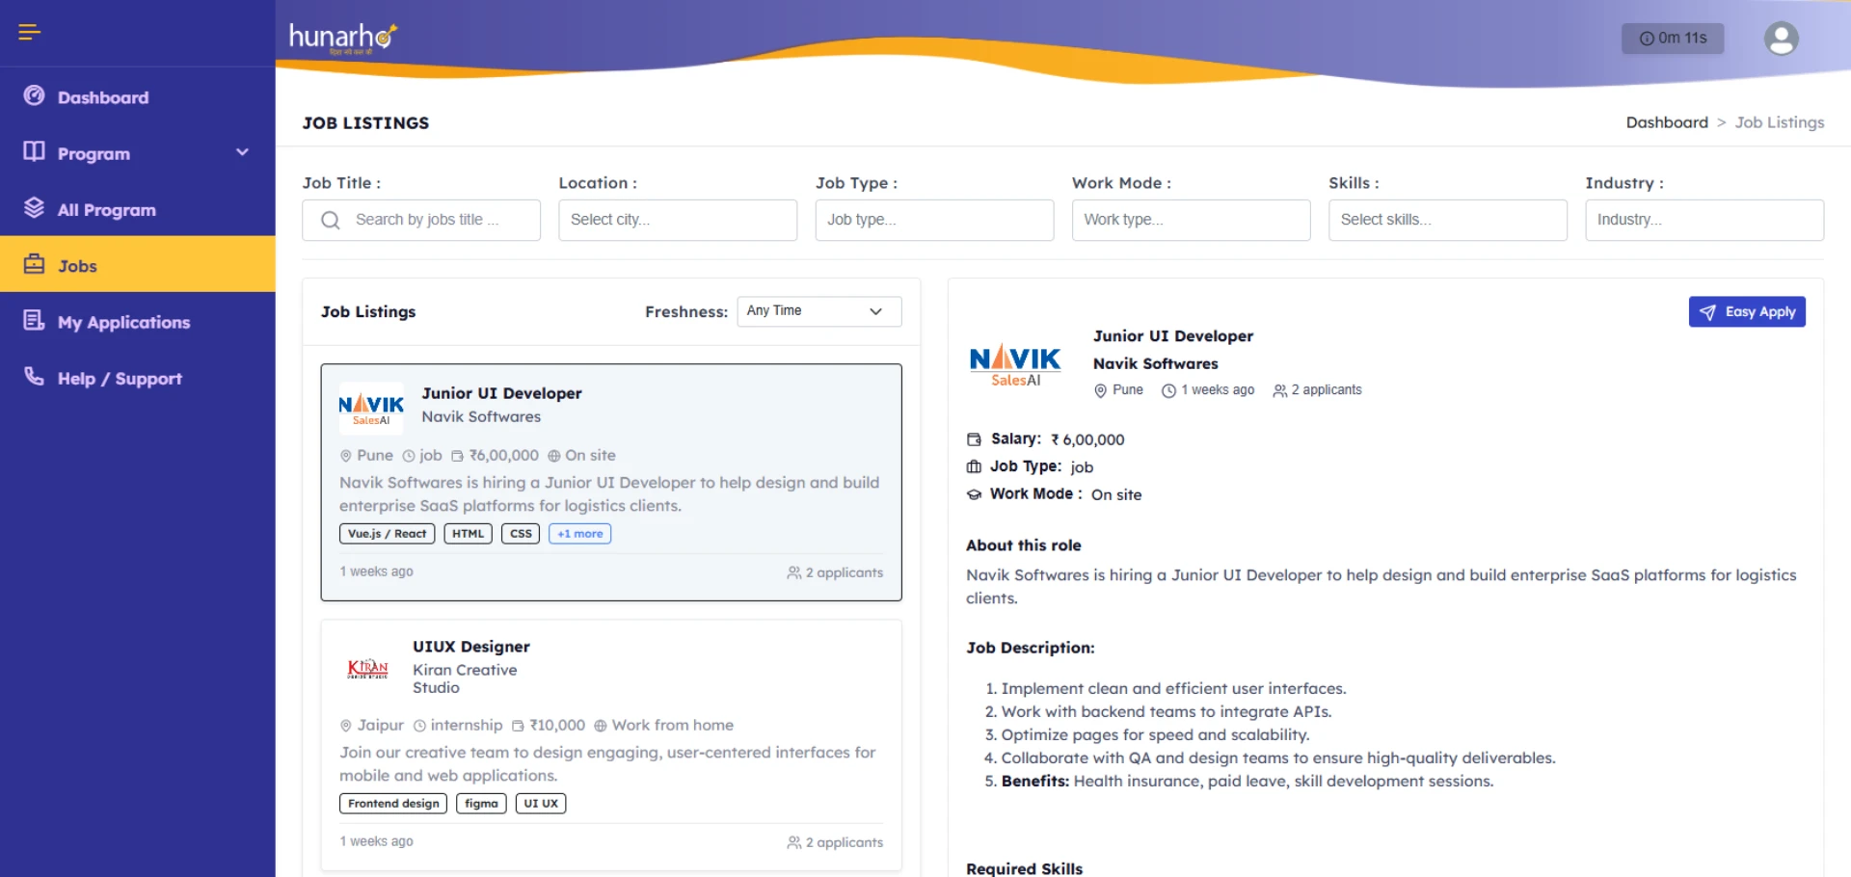Select the Vue.js / React skill chip
Image resolution: width=1851 pixels, height=877 pixels.
tap(387, 533)
